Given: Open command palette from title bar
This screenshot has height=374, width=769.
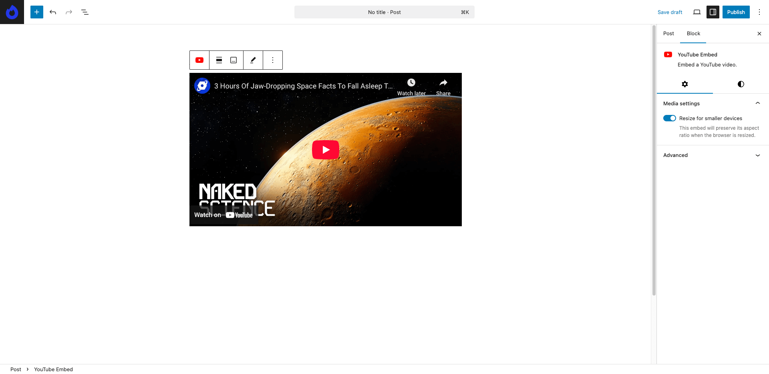Looking at the screenshot, I should pyautogui.click(x=384, y=12).
